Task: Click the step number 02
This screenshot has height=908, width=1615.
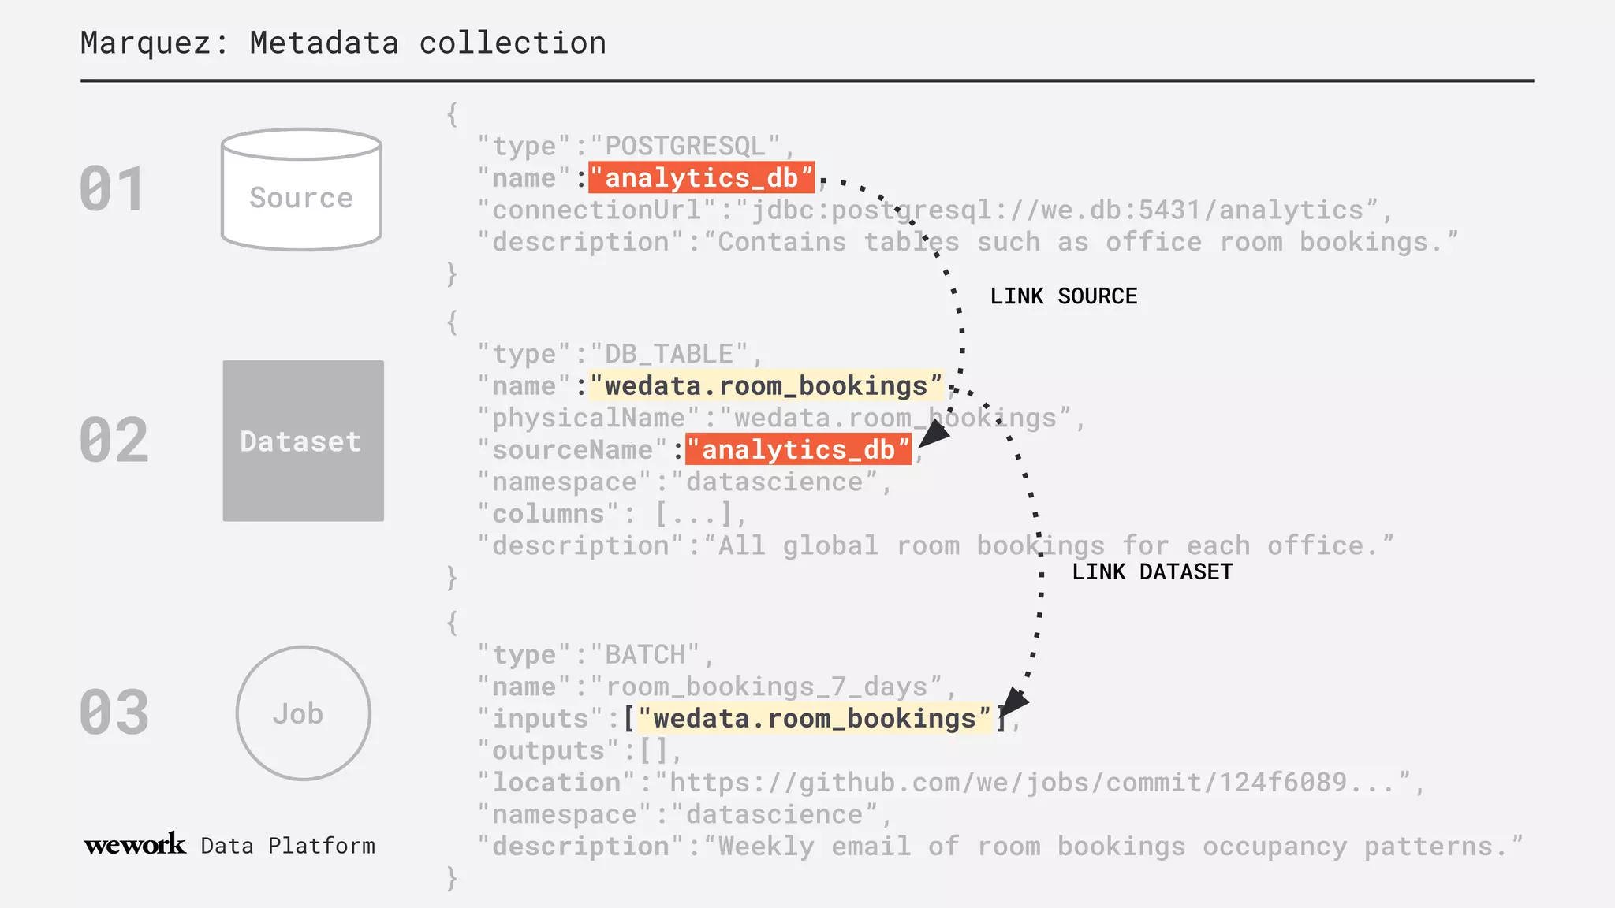Action: click(114, 440)
